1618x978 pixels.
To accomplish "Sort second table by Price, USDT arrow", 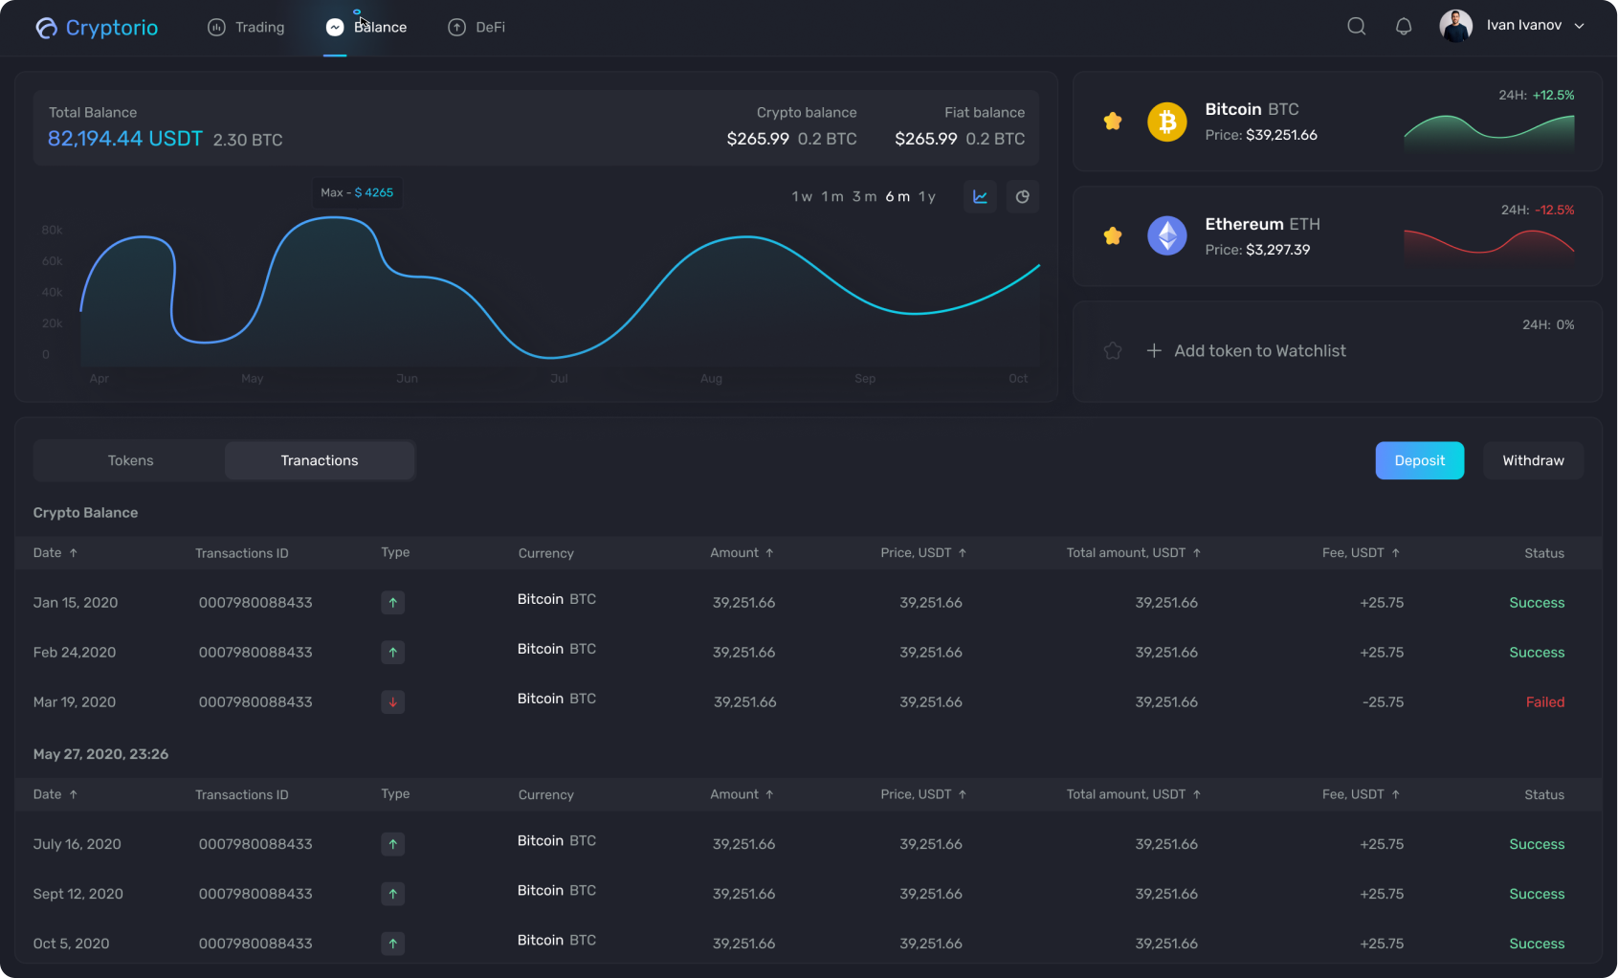I will 963,794.
